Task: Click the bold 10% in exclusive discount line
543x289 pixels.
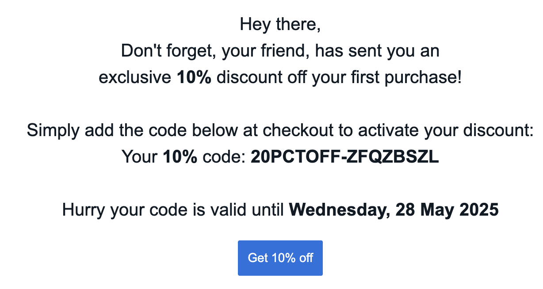Action: (194, 77)
